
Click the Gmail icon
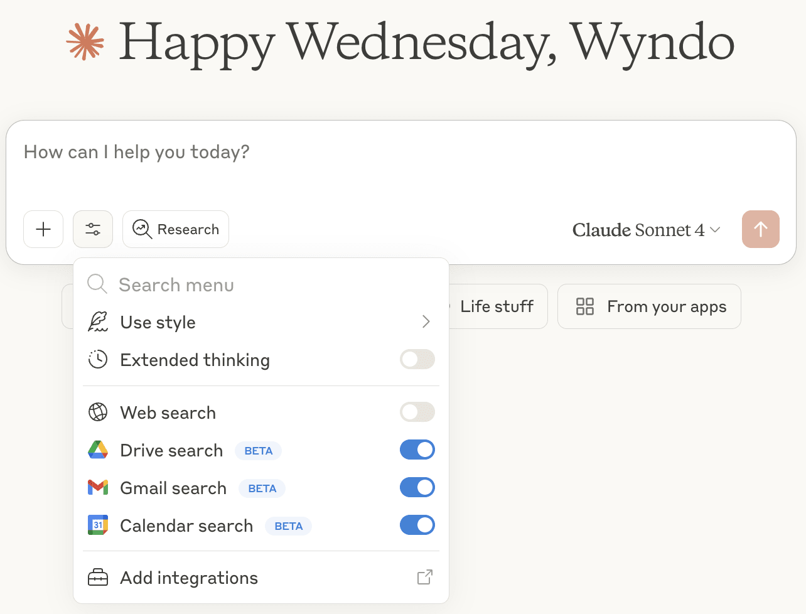pyautogui.click(x=98, y=488)
